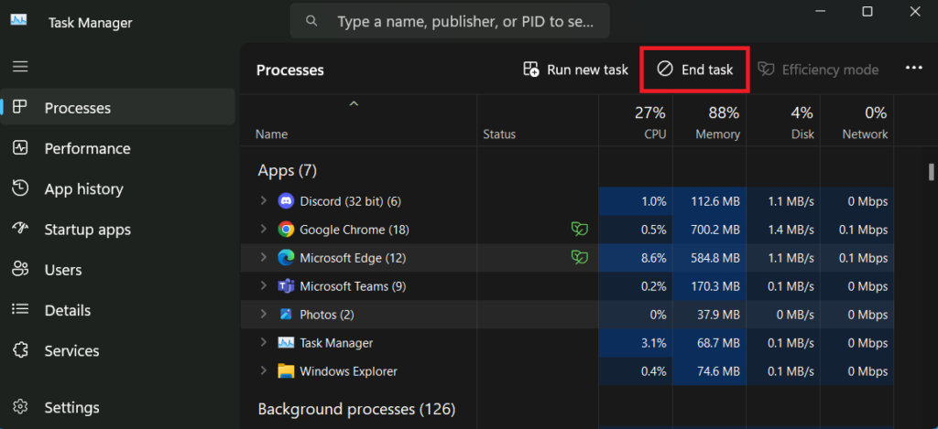Click the Microsoft Edge process icon
The image size is (938, 429).
tap(286, 258)
